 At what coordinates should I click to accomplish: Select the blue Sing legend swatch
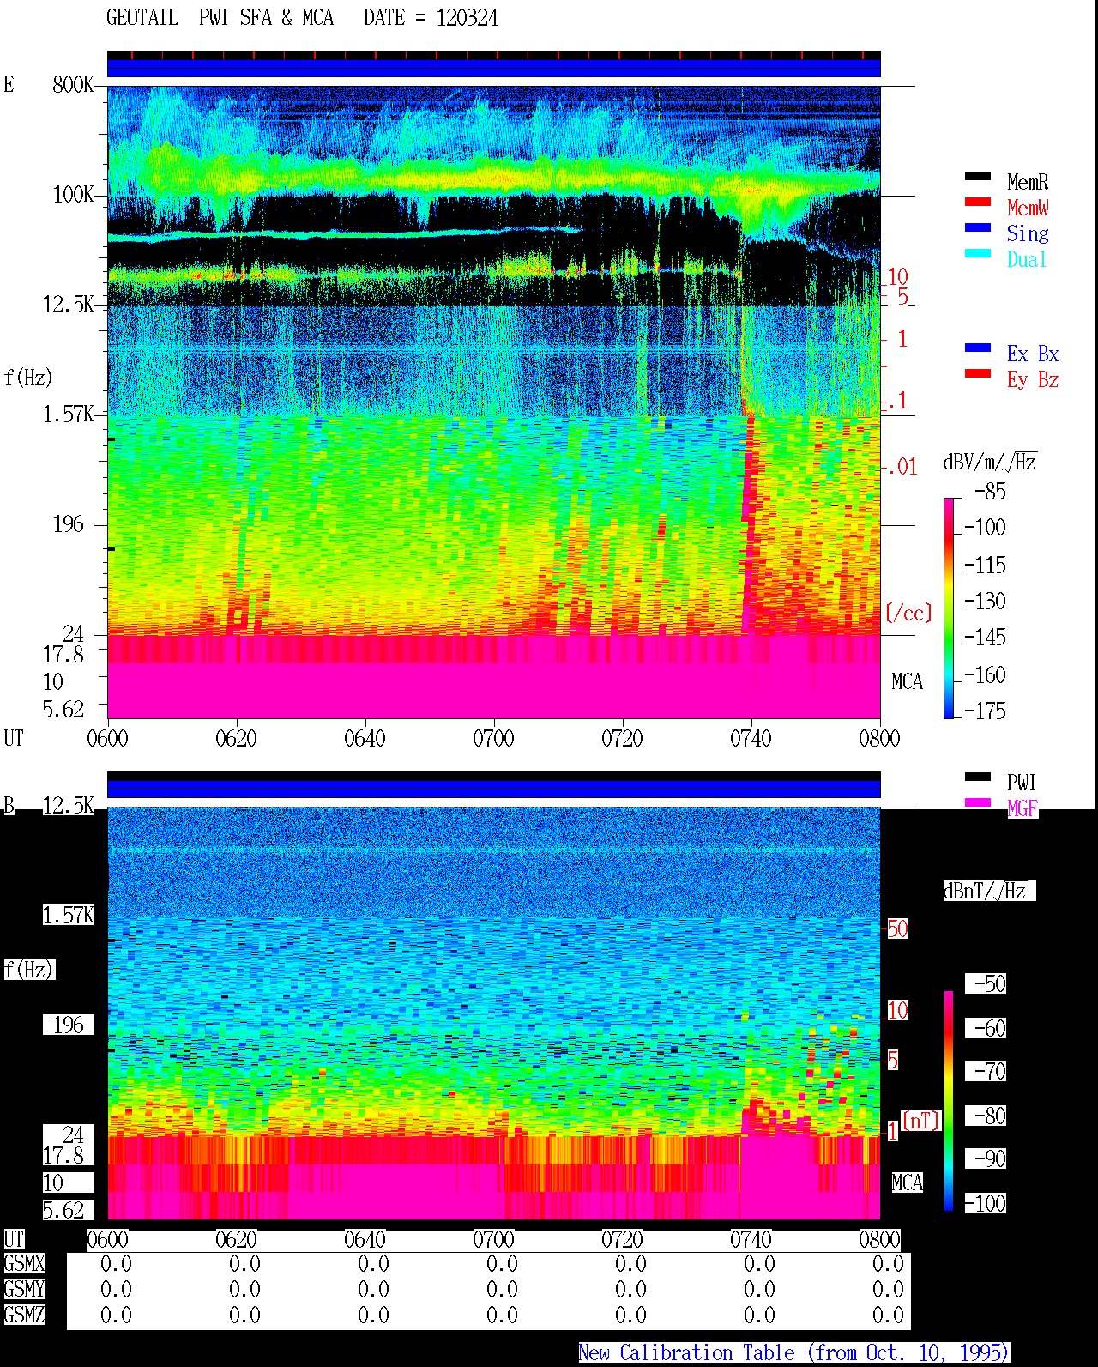tap(978, 228)
